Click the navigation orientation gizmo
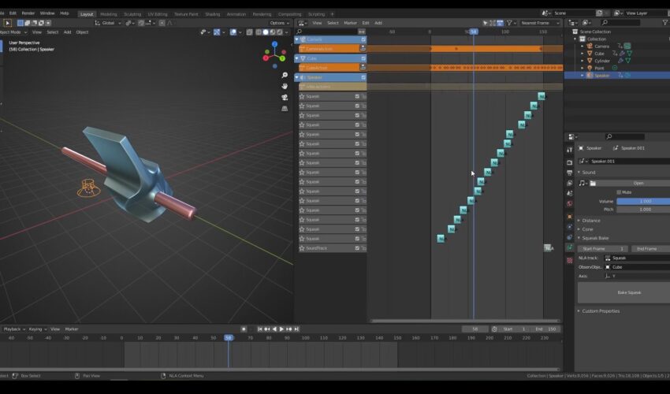The width and height of the screenshot is (670, 394). point(274,54)
